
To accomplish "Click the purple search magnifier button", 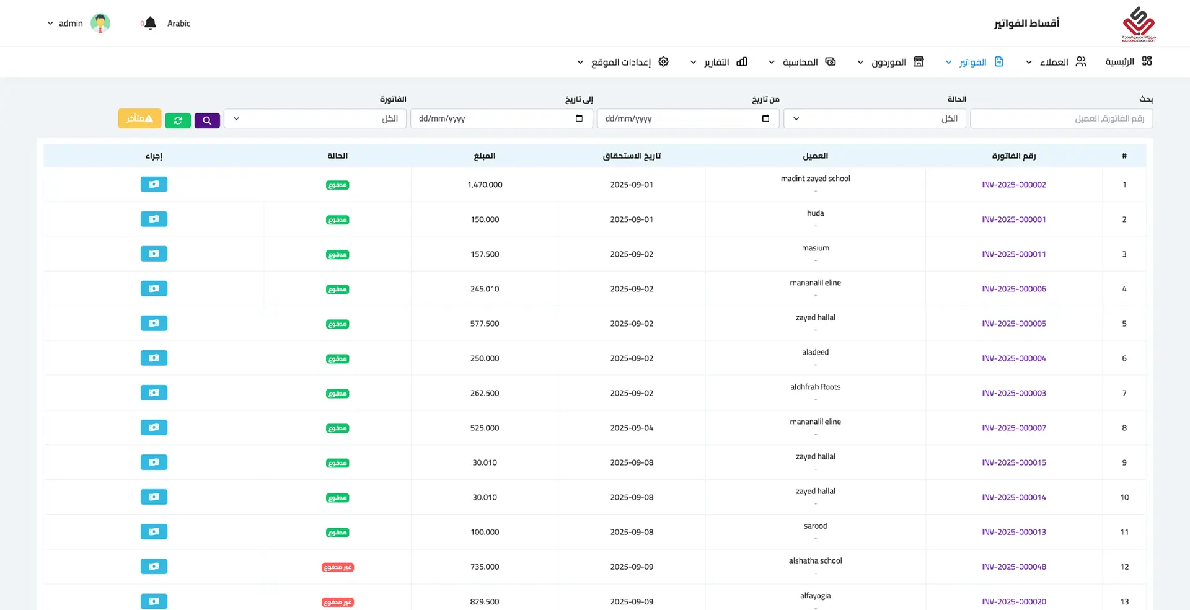I will pyautogui.click(x=207, y=120).
